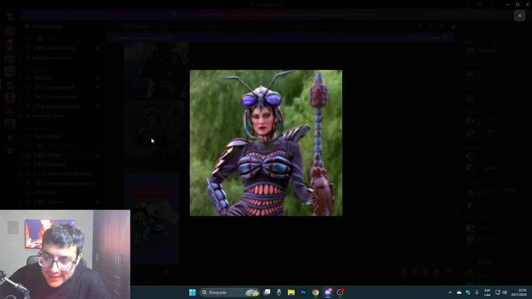532x299 pixels.
Task: Open the clock showing 22:51
Action: [x=519, y=292]
